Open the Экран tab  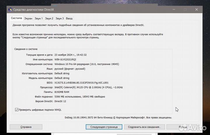coord(28,18)
